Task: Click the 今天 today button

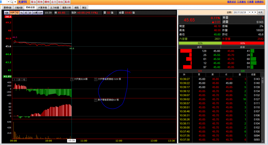Action: tap(260, 12)
